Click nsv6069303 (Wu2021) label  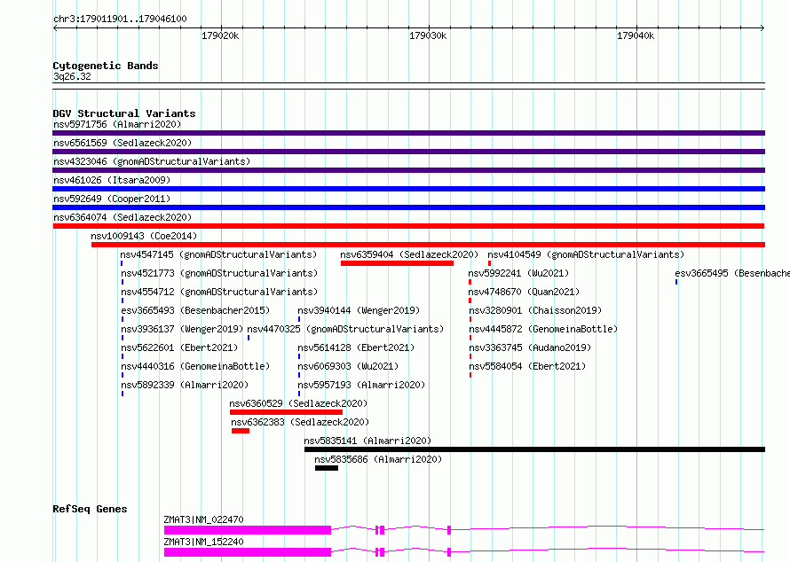pos(348,366)
